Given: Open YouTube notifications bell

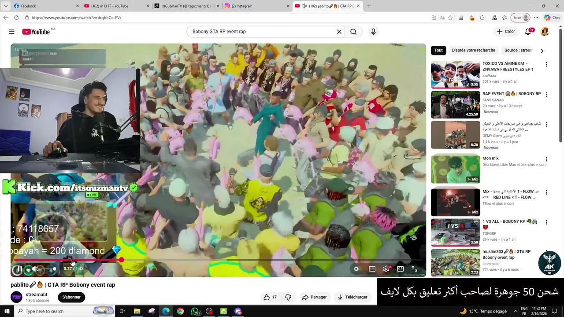Looking at the screenshot, I should (528, 32).
